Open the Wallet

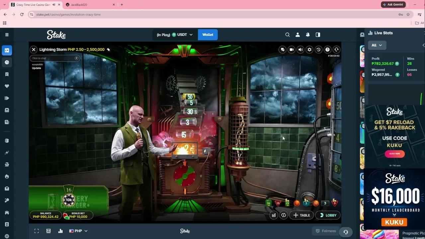[x=208, y=35]
